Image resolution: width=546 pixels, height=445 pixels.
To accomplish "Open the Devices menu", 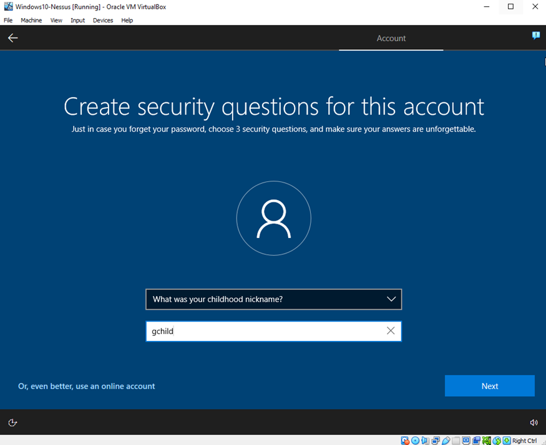I will pyautogui.click(x=103, y=21).
